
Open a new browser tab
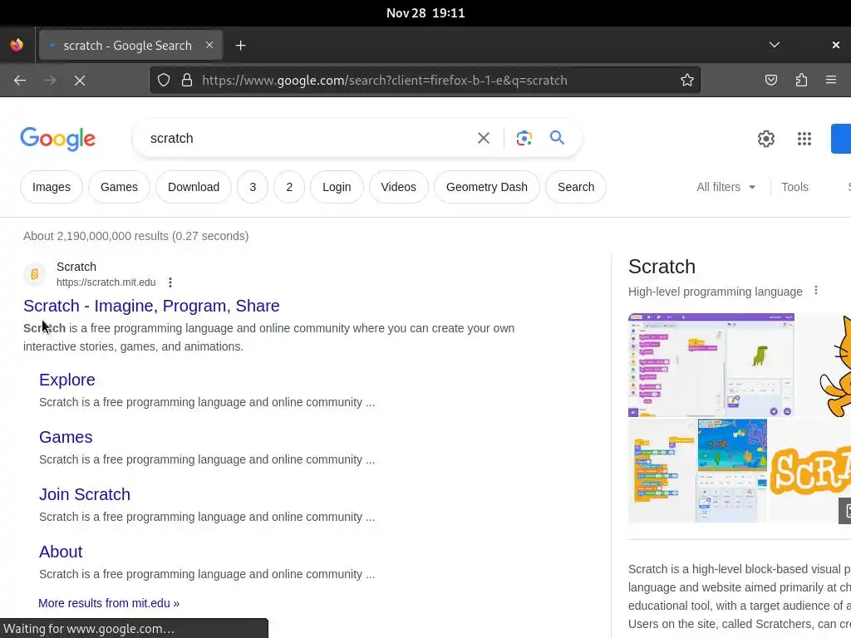(240, 46)
